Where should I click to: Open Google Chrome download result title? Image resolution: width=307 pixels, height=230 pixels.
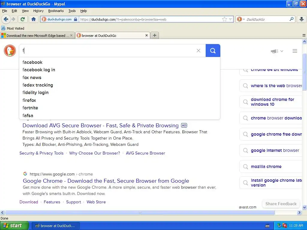coord(106,181)
